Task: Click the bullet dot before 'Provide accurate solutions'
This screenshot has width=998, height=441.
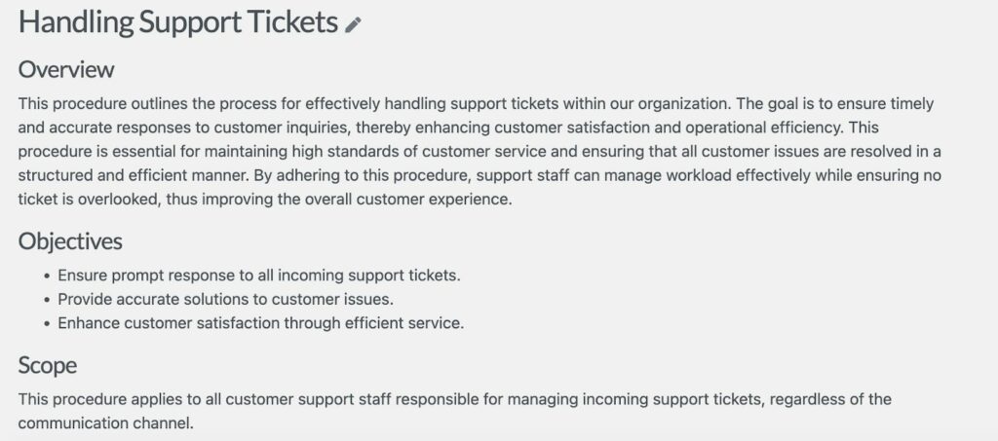Action: [48, 300]
